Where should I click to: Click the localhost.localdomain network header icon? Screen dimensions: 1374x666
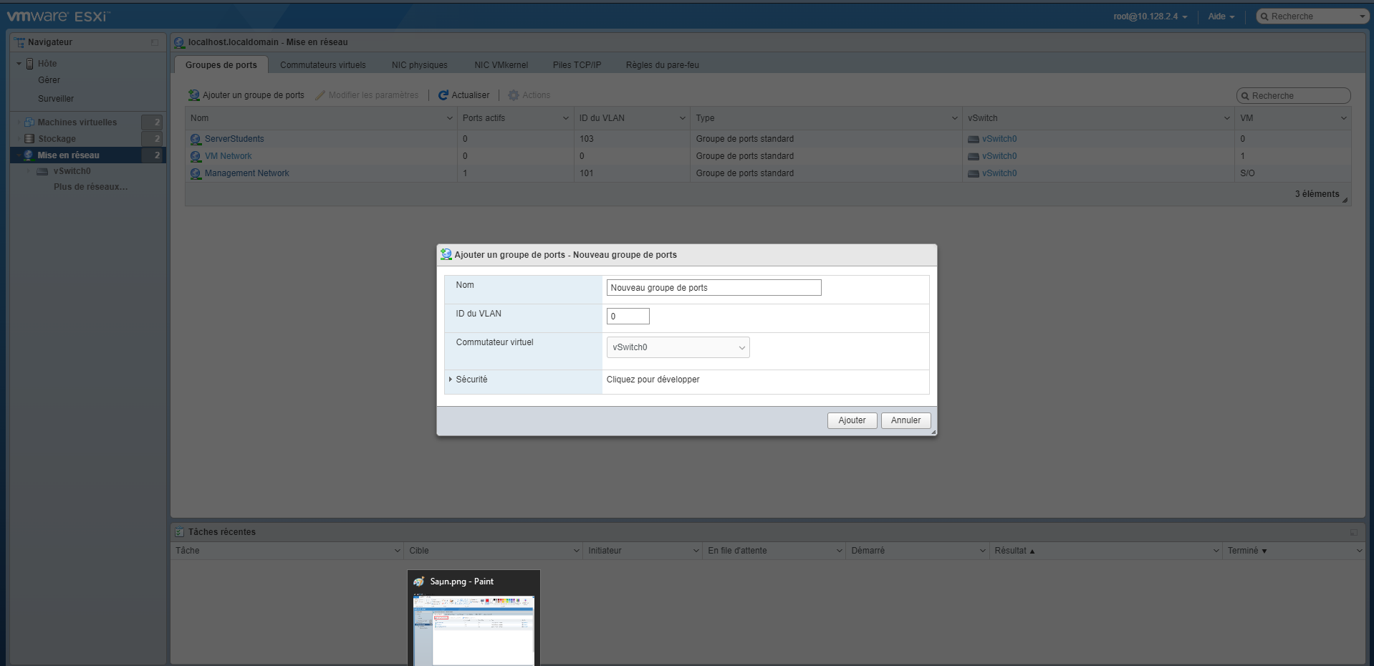point(180,42)
